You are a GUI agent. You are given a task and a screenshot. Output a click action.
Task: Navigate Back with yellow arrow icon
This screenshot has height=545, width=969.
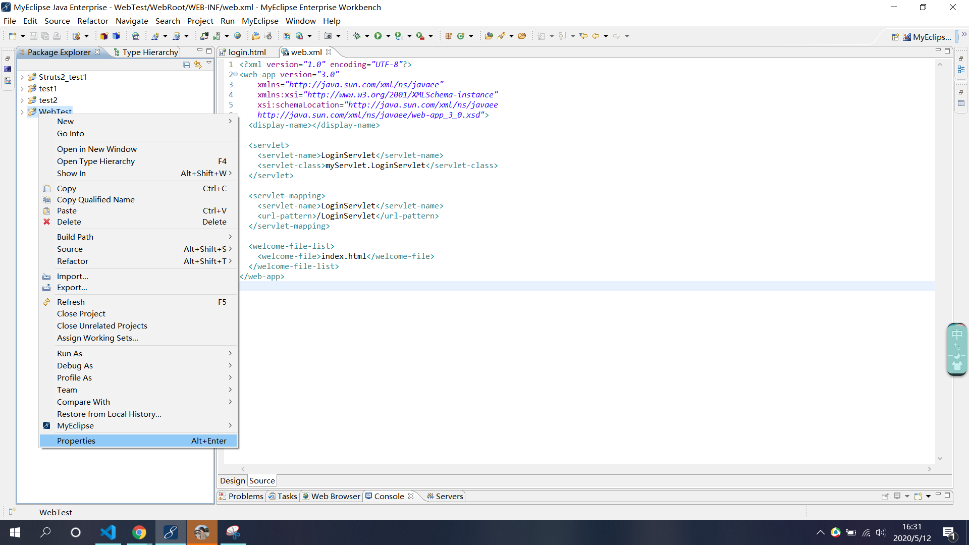pos(596,36)
